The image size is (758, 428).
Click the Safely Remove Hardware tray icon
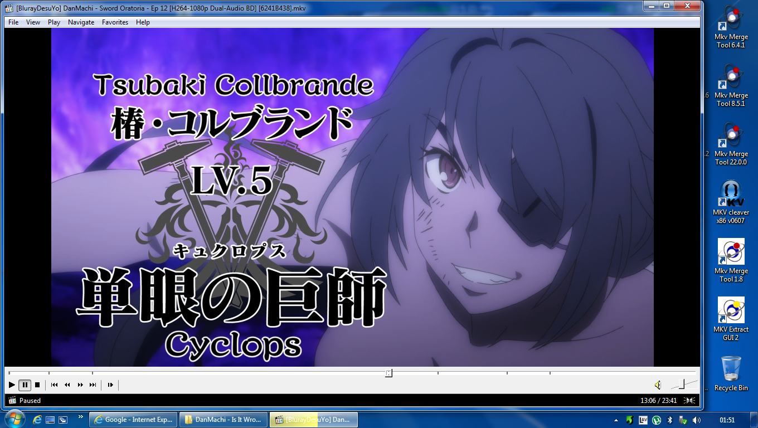coord(683,420)
